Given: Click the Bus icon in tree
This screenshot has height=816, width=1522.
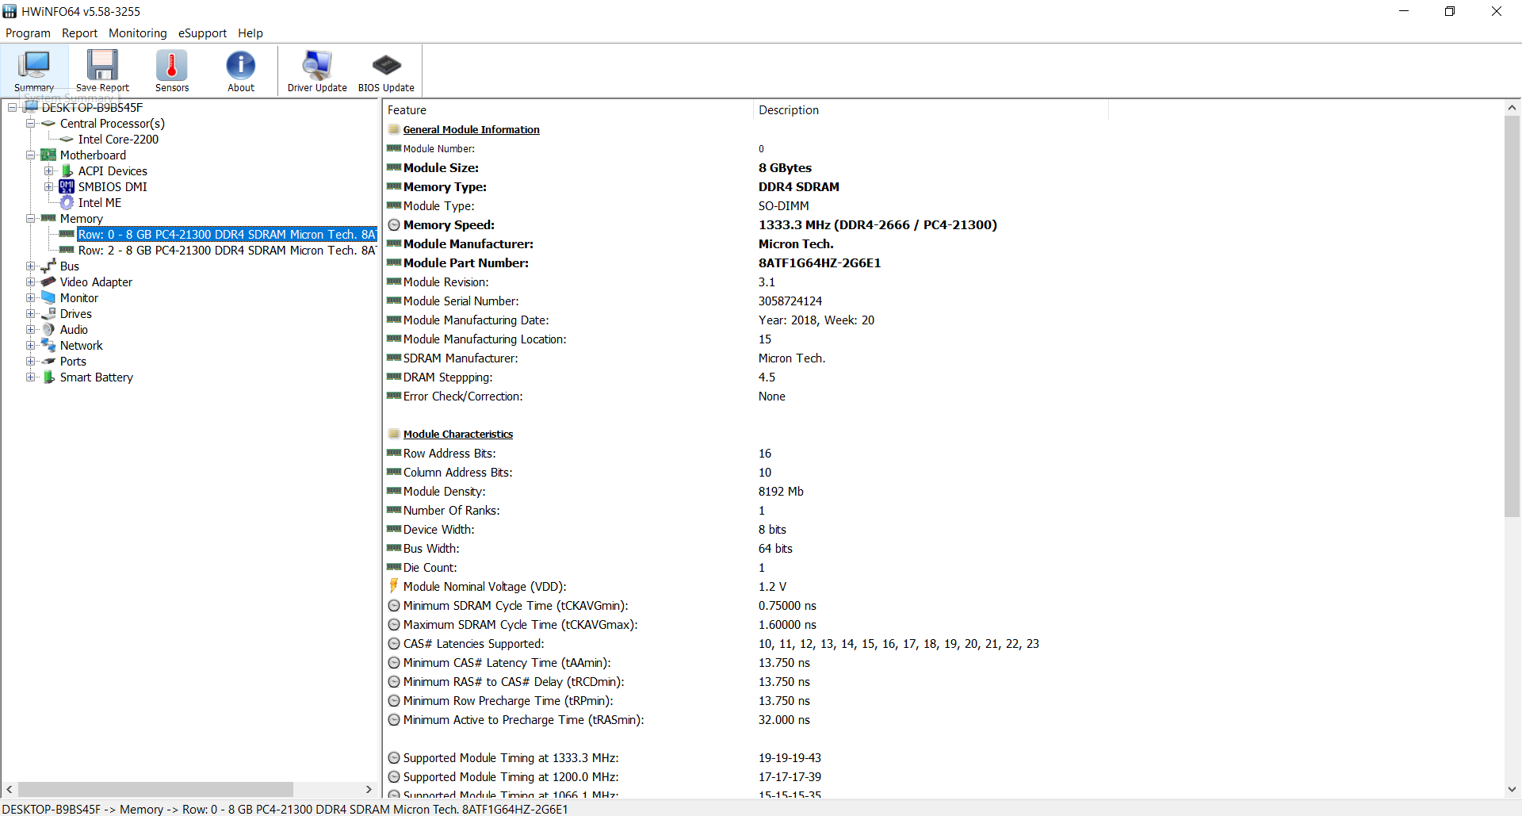Looking at the screenshot, I should coord(48,266).
